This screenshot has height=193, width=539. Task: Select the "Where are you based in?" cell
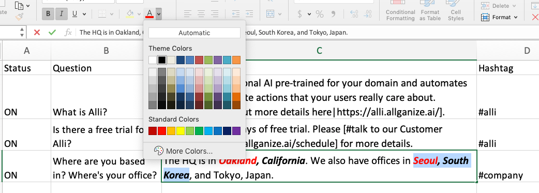[x=106, y=166]
